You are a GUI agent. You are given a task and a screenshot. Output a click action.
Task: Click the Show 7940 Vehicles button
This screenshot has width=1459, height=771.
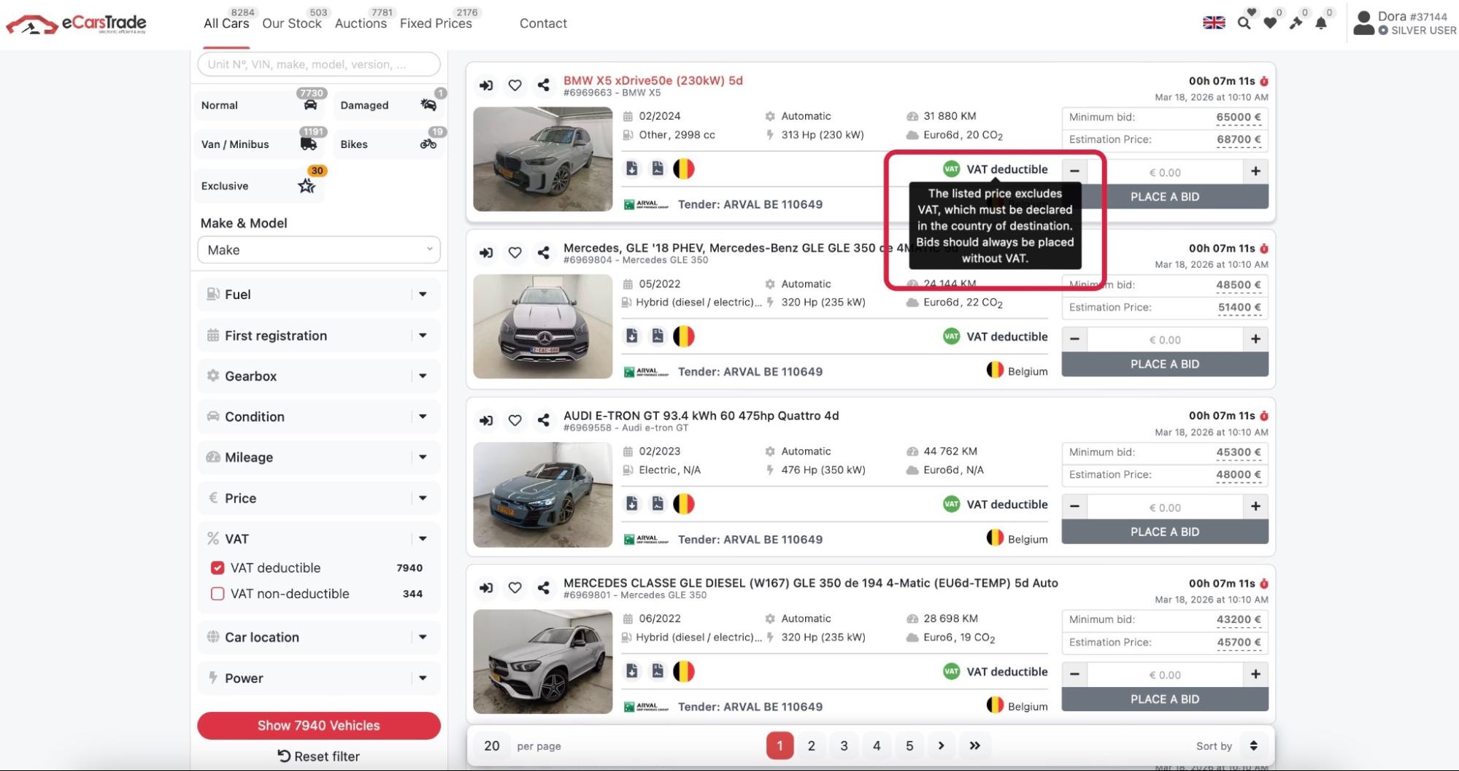(x=319, y=726)
